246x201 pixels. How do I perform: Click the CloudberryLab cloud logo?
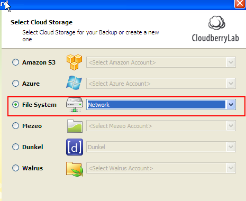(x=216, y=29)
